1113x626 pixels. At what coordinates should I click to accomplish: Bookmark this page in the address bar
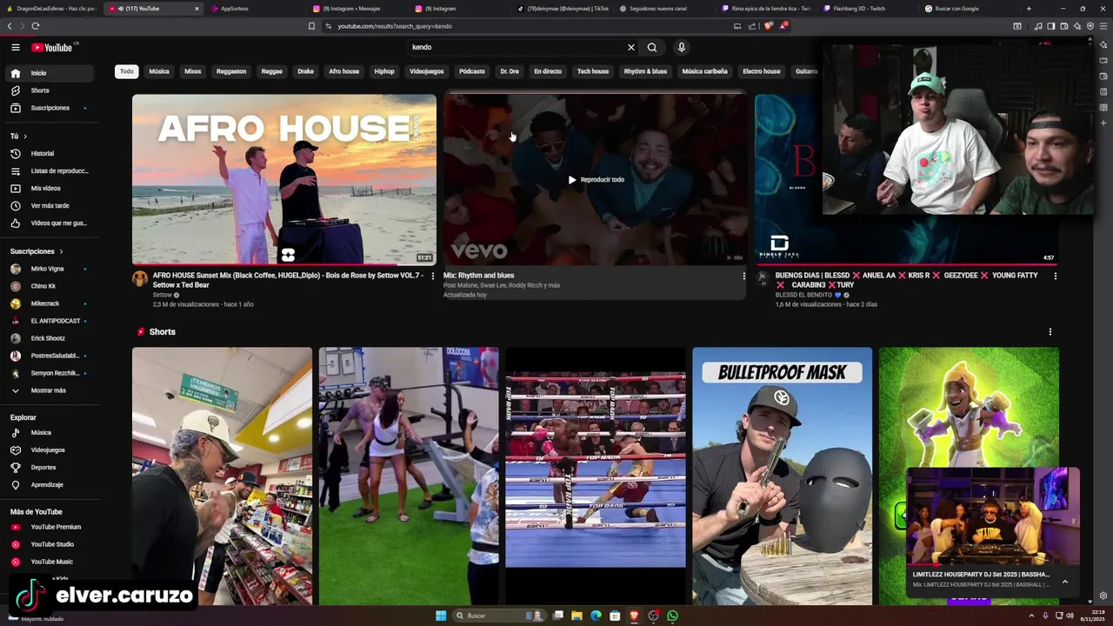(311, 26)
